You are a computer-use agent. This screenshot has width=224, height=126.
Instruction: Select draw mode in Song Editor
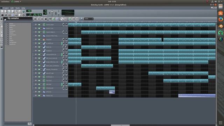point(62,19)
